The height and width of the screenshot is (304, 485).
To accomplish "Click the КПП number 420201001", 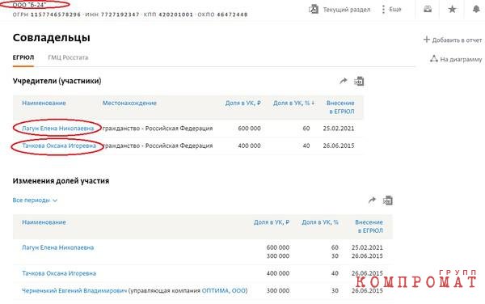I will (175, 15).
